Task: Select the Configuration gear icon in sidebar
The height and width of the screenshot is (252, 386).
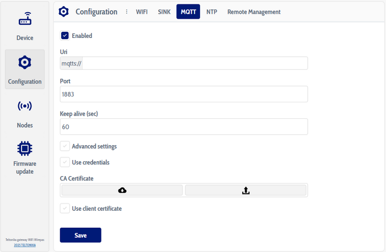Action: click(x=25, y=63)
